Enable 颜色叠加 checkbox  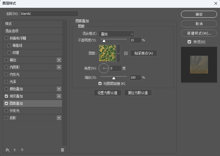(6, 89)
